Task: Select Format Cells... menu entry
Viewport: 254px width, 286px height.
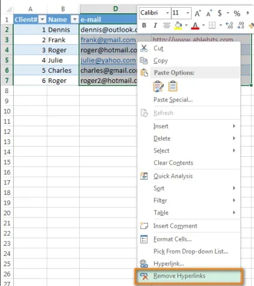Action: click(x=189, y=239)
